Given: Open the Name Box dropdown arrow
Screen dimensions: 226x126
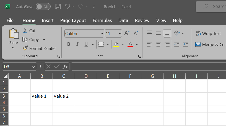Looking at the screenshot, I should tap(33, 67).
